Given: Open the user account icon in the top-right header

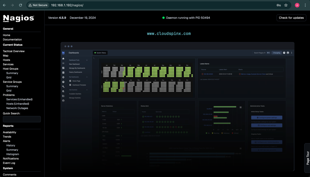Looking at the screenshot, I should 288,53.
